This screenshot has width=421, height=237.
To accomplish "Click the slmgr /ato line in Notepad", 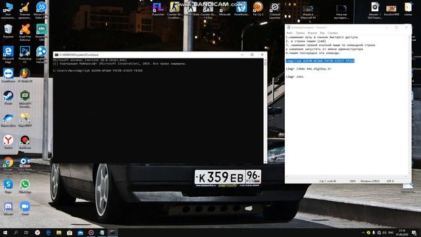I will click(295, 76).
